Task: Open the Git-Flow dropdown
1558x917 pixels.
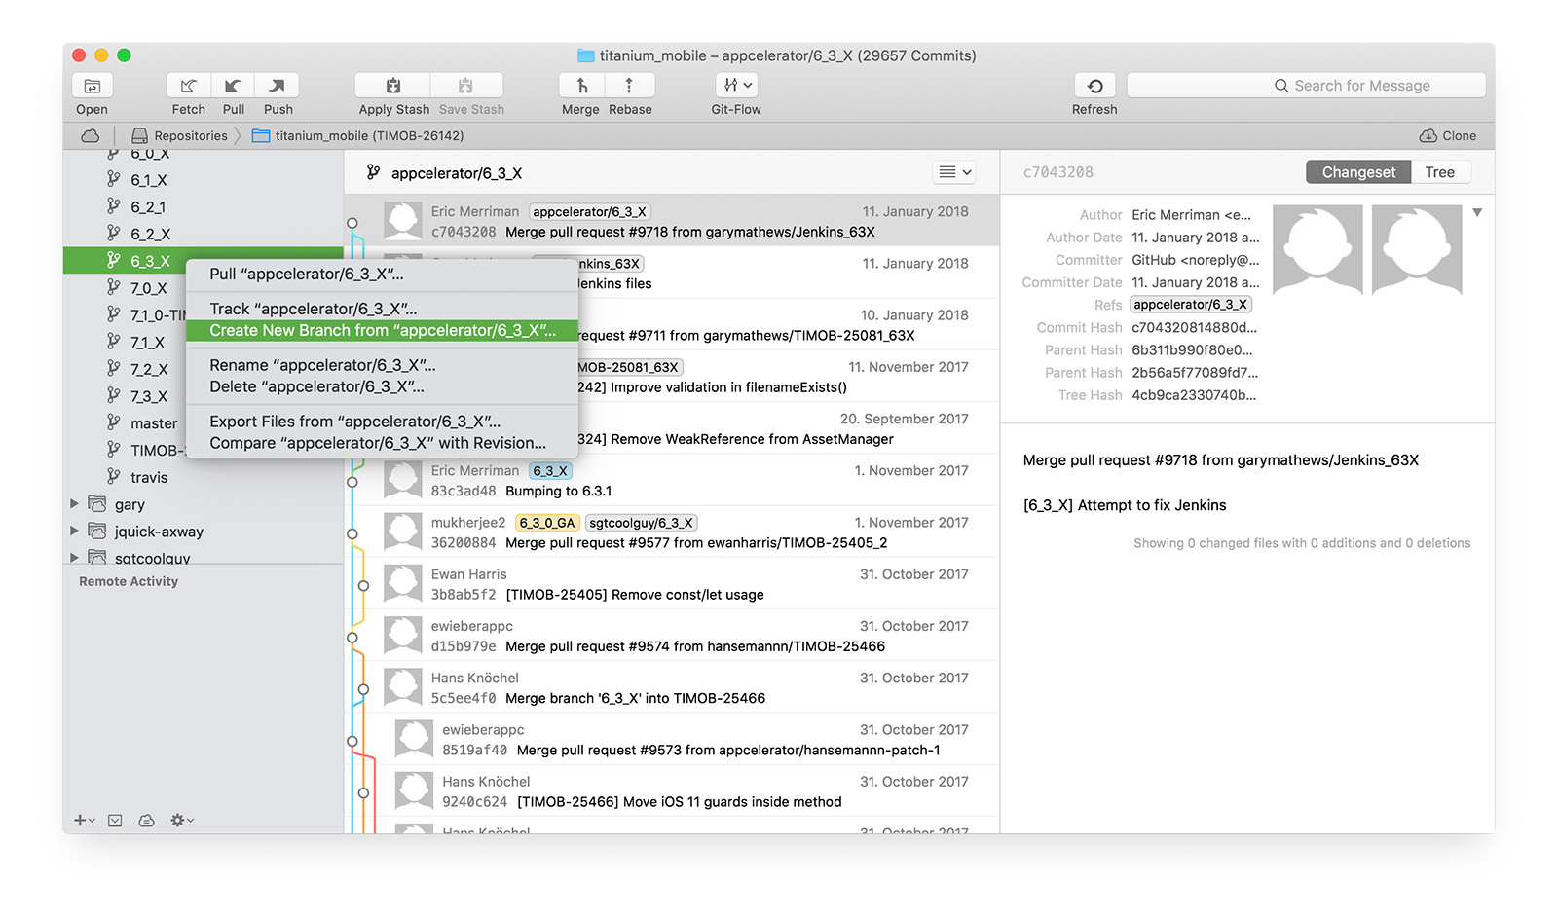Action: pyautogui.click(x=736, y=86)
